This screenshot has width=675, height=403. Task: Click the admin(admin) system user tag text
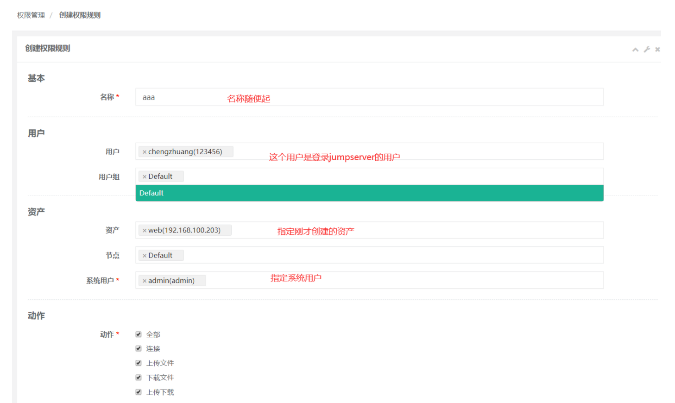[171, 281]
